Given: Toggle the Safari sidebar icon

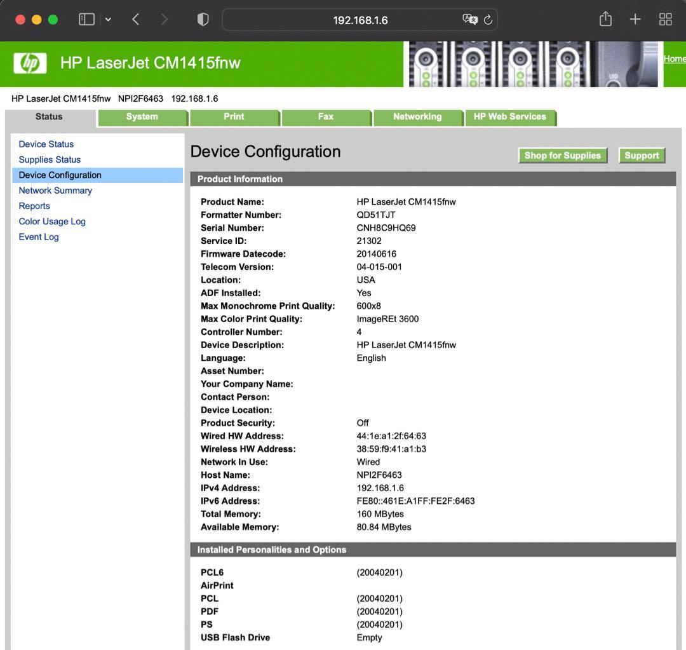Looking at the screenshot, I should (86, 20).
